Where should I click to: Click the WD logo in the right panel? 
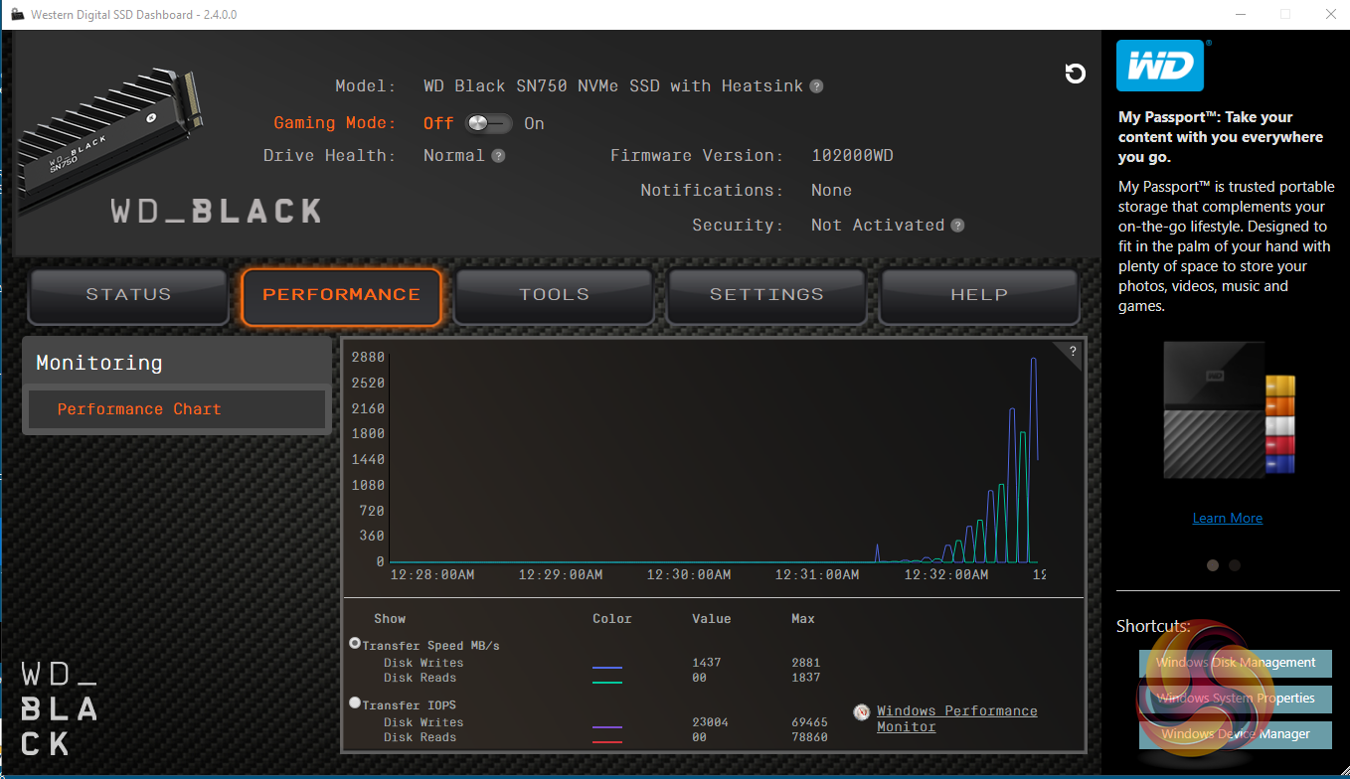click(1160, 67)
